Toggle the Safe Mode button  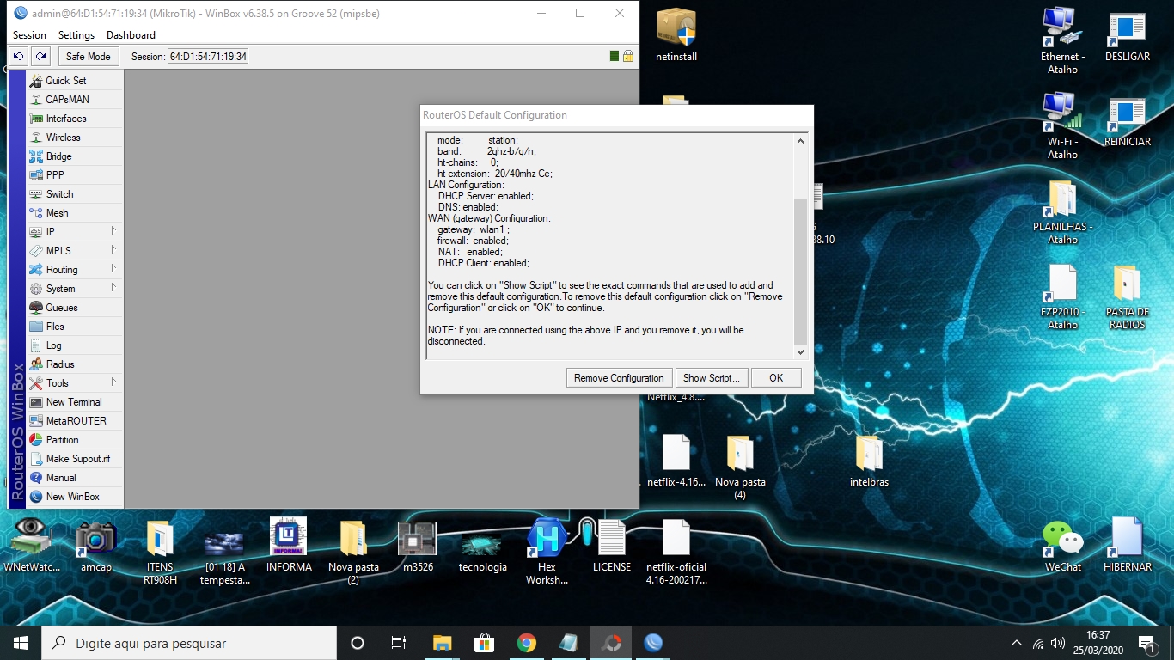coord(88,57)
